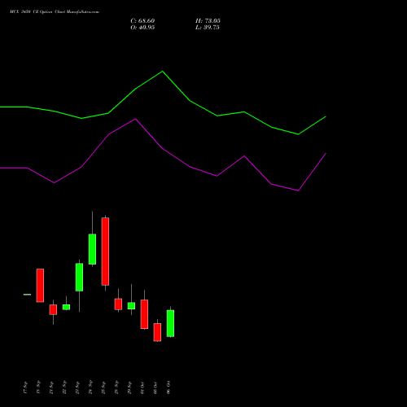Viewport: 407px width, 407px height.
Task: Select the red candle for 28 Sep
Action: click(x=118, y=304)
